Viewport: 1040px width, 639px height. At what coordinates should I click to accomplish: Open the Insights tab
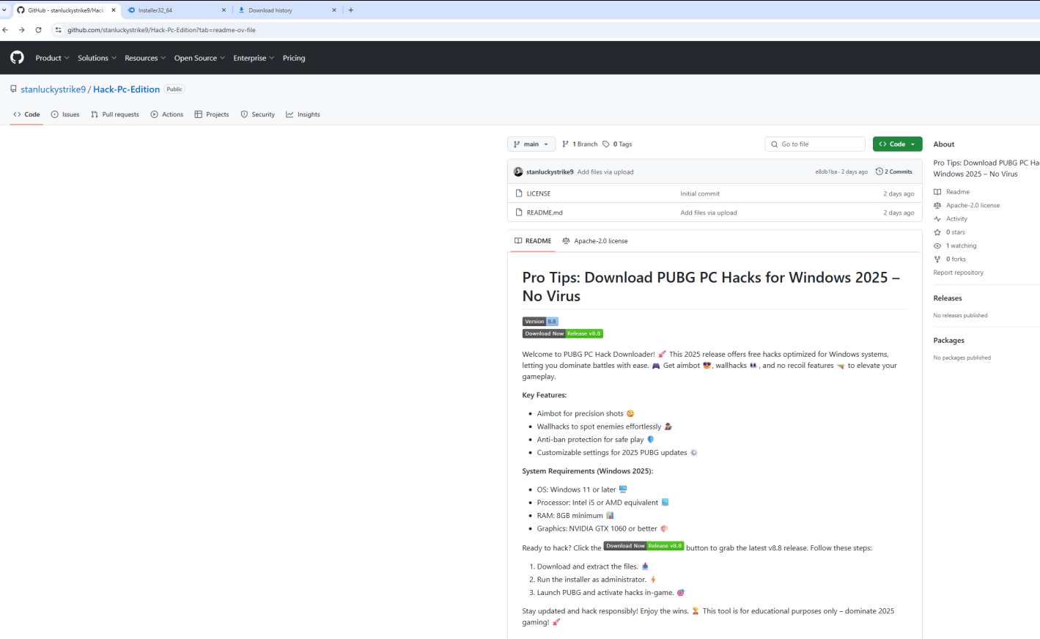click(303, 114)
